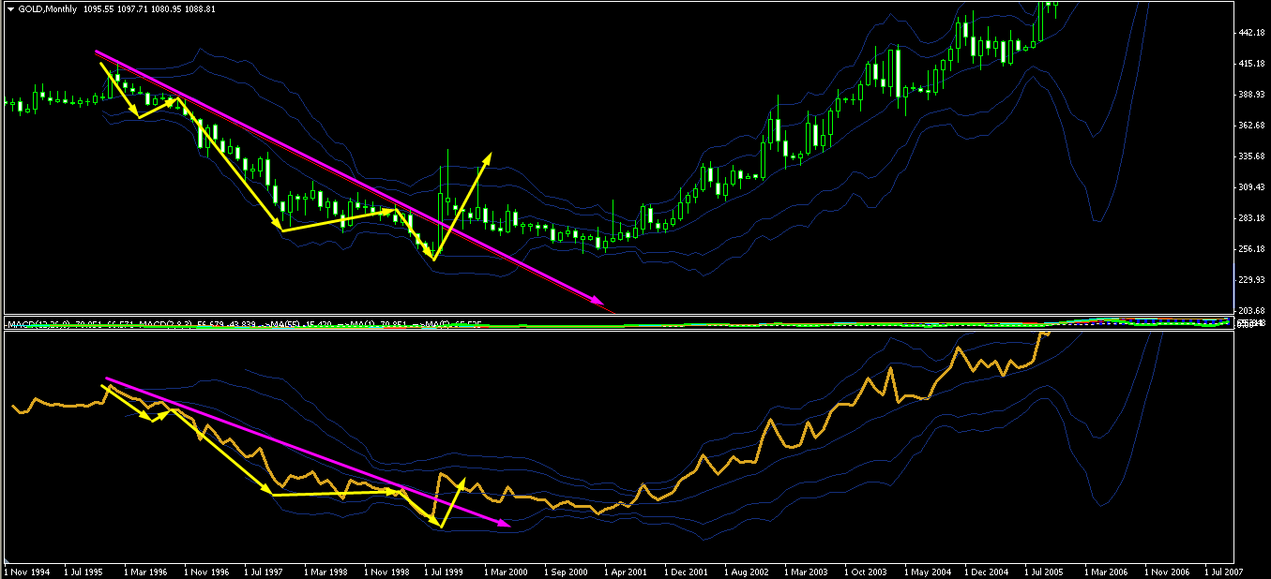Click the 362.68 price axis label
The width and height of the screenshot is (1271, 579).
(1252, 126)
